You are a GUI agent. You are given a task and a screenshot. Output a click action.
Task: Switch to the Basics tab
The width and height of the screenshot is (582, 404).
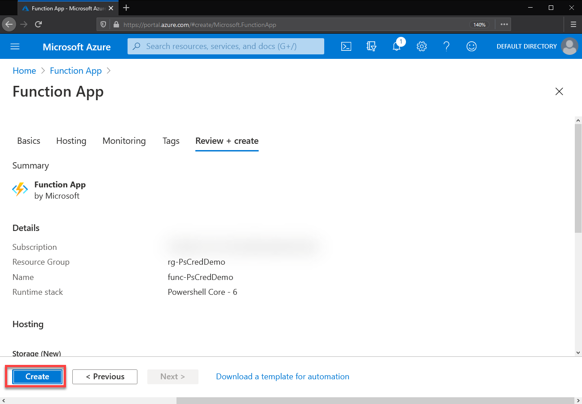[29, 141]
